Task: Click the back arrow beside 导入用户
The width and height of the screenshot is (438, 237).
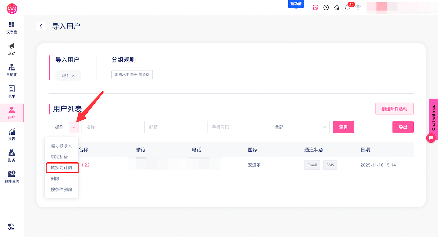Action: [x=41, y=26]
